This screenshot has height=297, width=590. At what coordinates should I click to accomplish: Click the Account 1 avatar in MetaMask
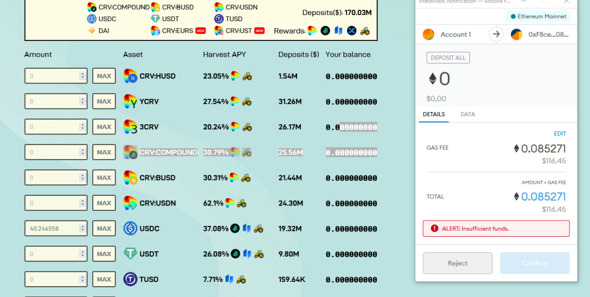pos(428,34)
